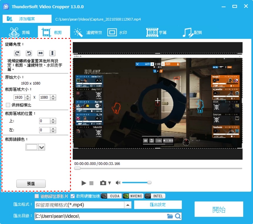Click the video timeline seek slider
Image resolution: width=253 pixels, height=224 pixels.
[159, 168]
